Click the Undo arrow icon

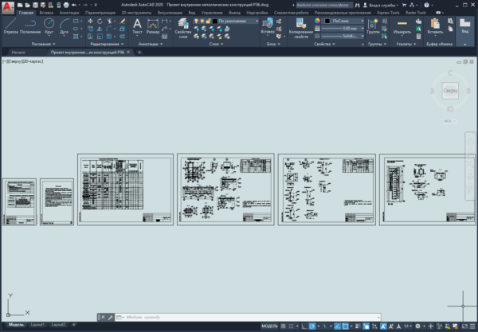[74, 5]
